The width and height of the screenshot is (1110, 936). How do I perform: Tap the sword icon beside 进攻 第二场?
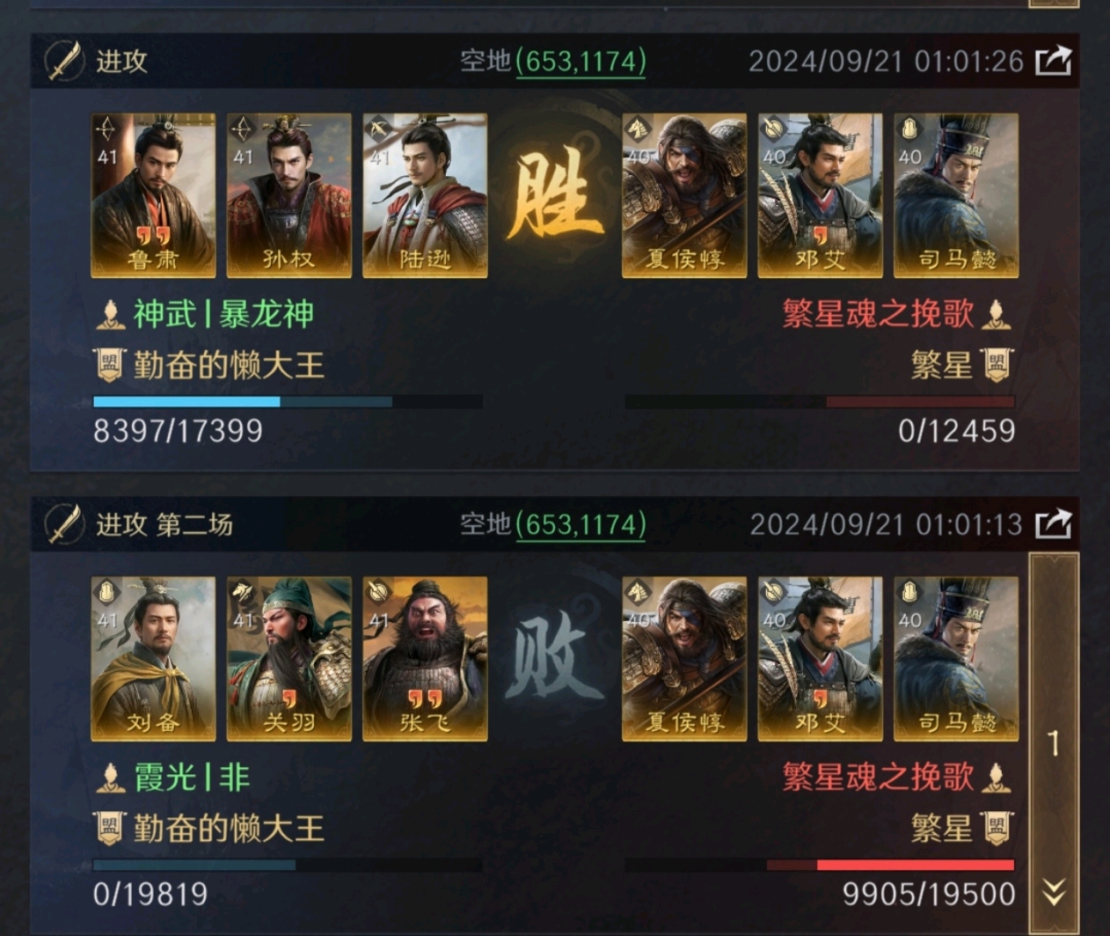[x=64, y=524]
